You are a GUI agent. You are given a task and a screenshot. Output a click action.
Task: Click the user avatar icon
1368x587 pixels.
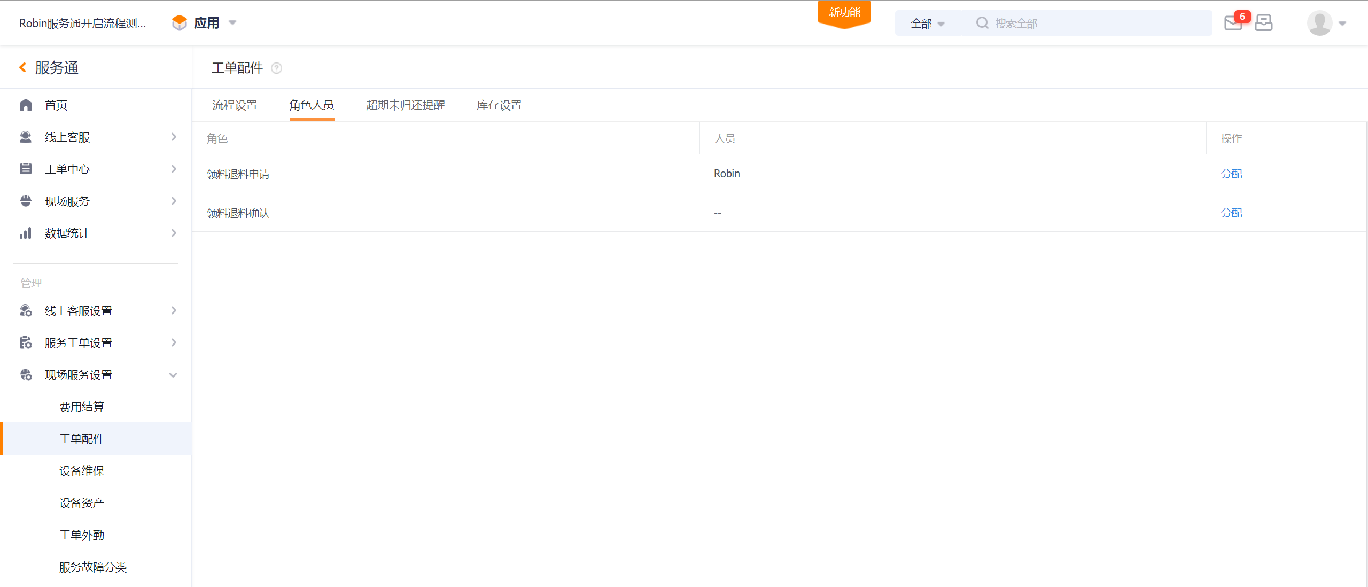1319,23
